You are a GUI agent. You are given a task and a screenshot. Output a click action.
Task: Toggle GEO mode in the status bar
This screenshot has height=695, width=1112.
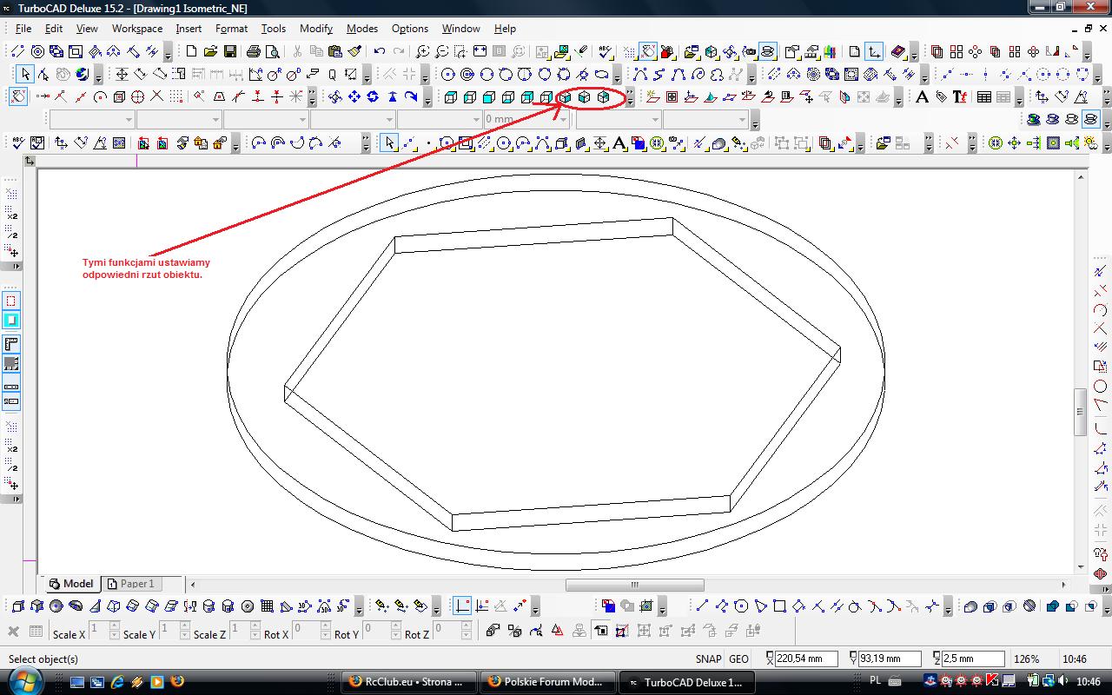point(738,659)
